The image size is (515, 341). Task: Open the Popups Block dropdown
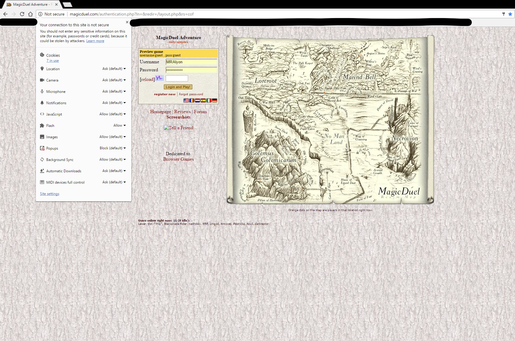coord(113,148)
